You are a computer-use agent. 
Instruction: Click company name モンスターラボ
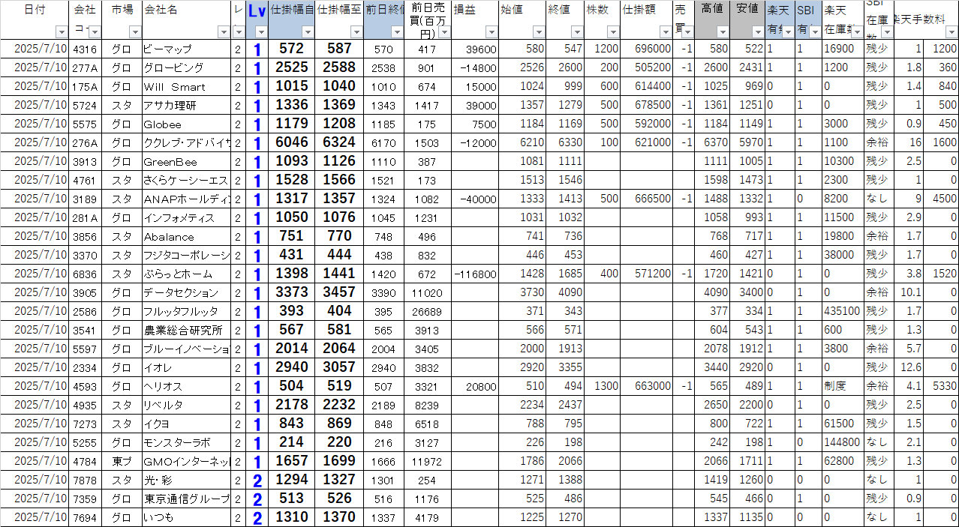(177, 442)
